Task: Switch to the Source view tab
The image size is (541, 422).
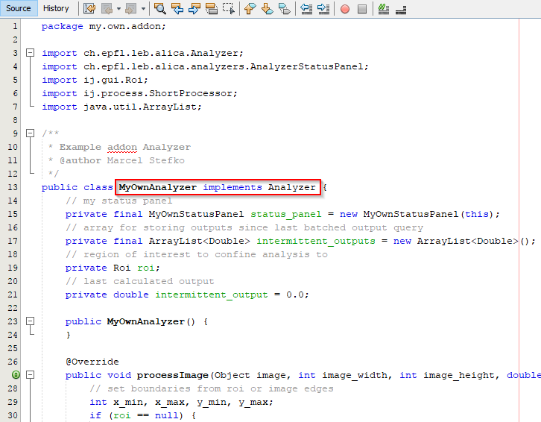Action: [x=19, y=8]
